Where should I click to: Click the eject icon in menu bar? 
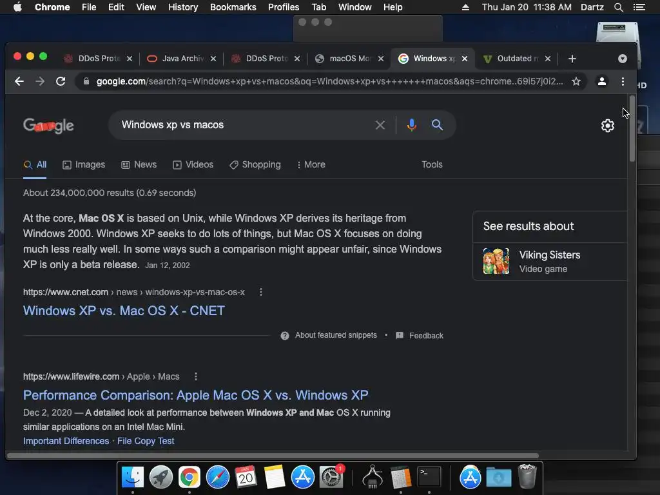465,7
